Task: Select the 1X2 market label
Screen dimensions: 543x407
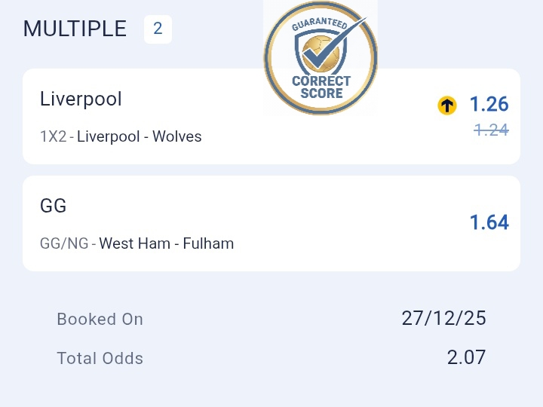Action: tap(53, 136)
